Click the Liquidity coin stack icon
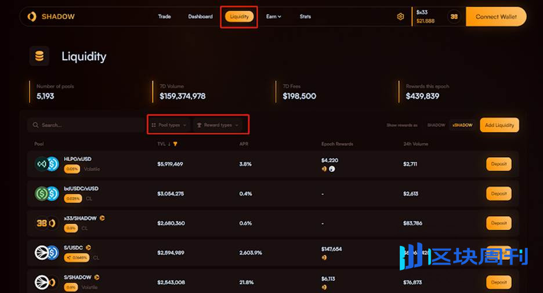Screen dimensions: 543x293 [x=39, y=56]
